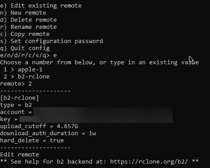This screenshot has height=168, width=210.
Task: Click the https://rclone.org/b2/ help URL
Action: point(149,161)
